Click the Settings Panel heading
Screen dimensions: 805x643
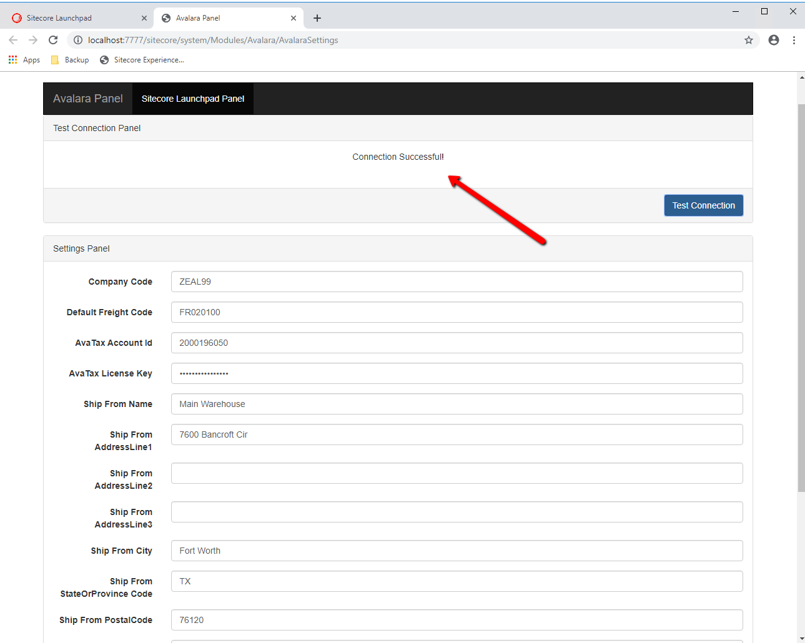tap(81, 248)
